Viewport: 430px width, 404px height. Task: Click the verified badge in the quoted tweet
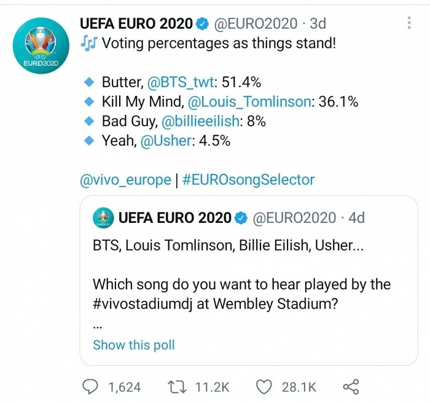(242, 217)
